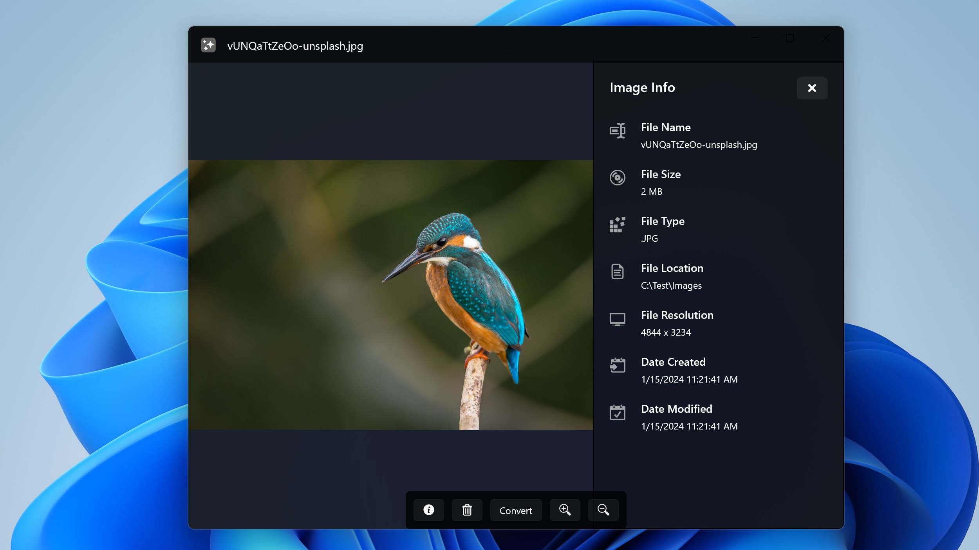
Task: Click the File Resolution monitor icon
Action: [618, 319]
